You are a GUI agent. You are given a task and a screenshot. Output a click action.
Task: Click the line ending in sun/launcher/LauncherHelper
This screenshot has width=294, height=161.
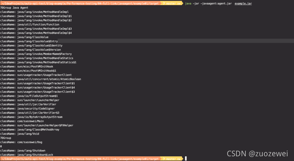pos(30,100)
